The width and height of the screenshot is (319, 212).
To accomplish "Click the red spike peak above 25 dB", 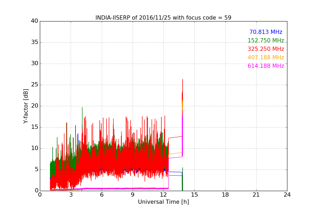I will (x=183, y=79).
